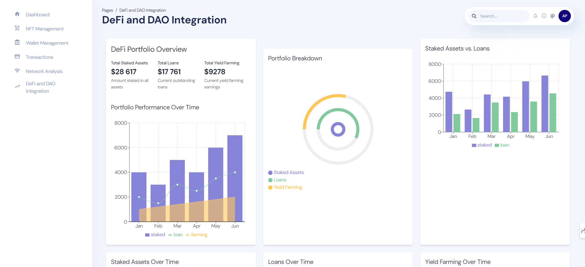This screenshot has height=267, width=585.
Task: Go to Wallet Management in sidebar
Action: point(47,43)
